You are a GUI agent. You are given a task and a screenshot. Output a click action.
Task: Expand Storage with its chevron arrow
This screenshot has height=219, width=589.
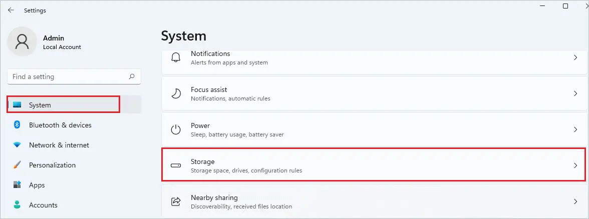pyautogui.click(x=575, y=165)
